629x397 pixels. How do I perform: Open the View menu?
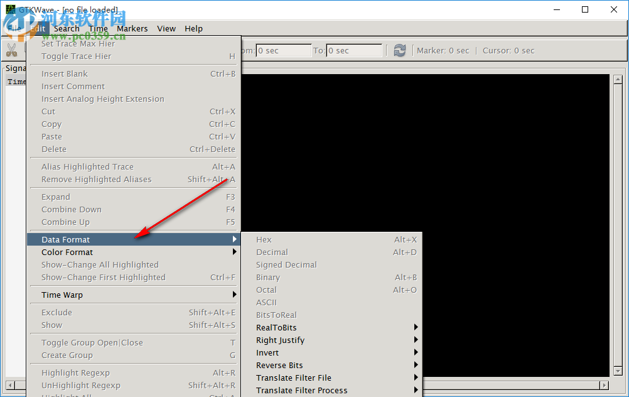point(166,28)
